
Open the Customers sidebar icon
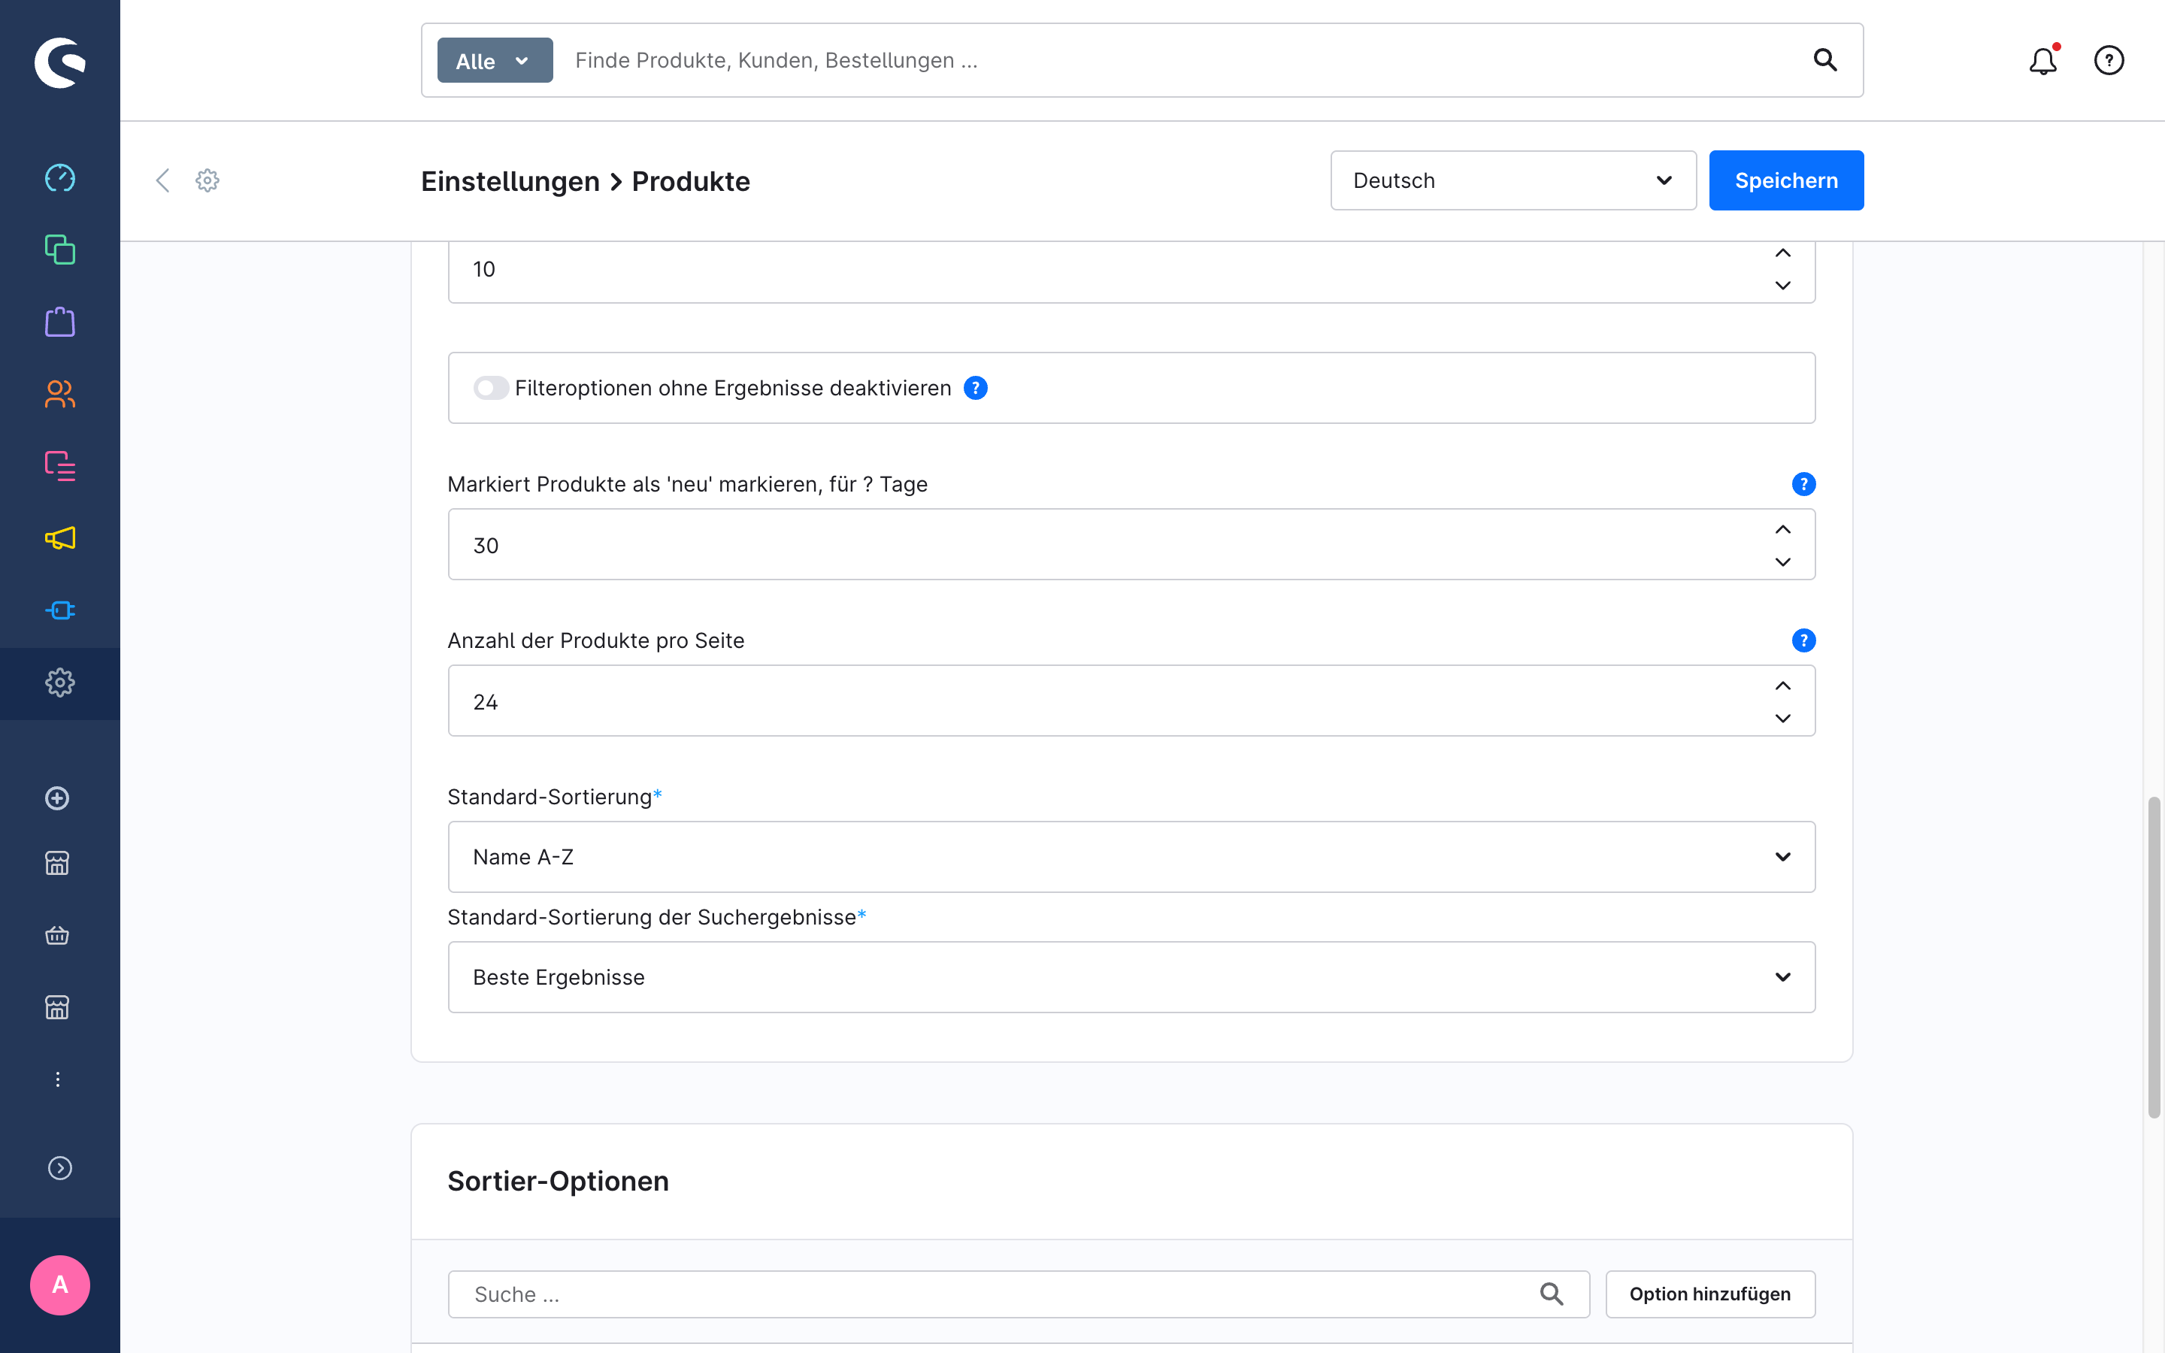pyautogui.click(x=60, y=394)
